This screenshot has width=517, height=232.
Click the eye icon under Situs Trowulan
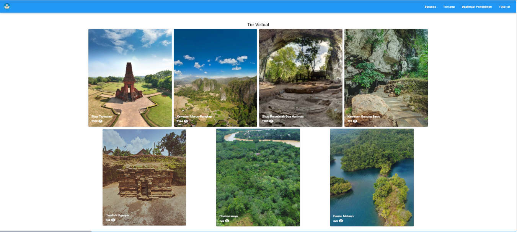pyautogui.click(x=101, y=121)
